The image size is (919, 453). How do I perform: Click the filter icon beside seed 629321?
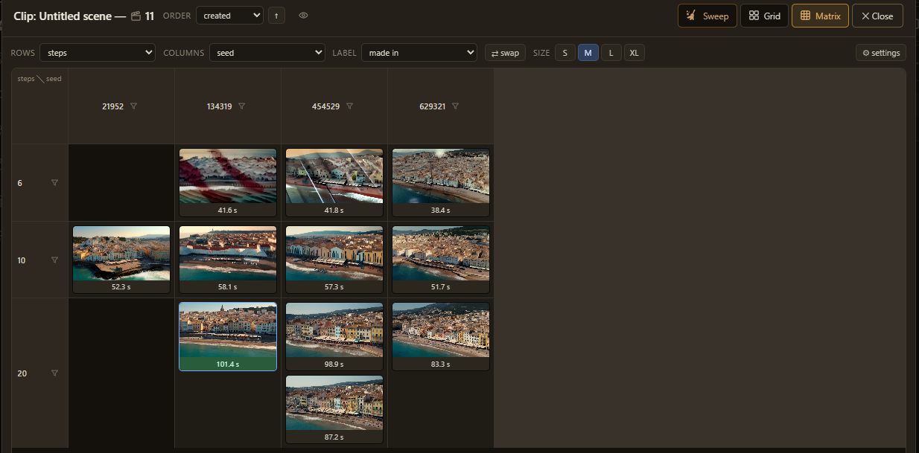point(455,106)
